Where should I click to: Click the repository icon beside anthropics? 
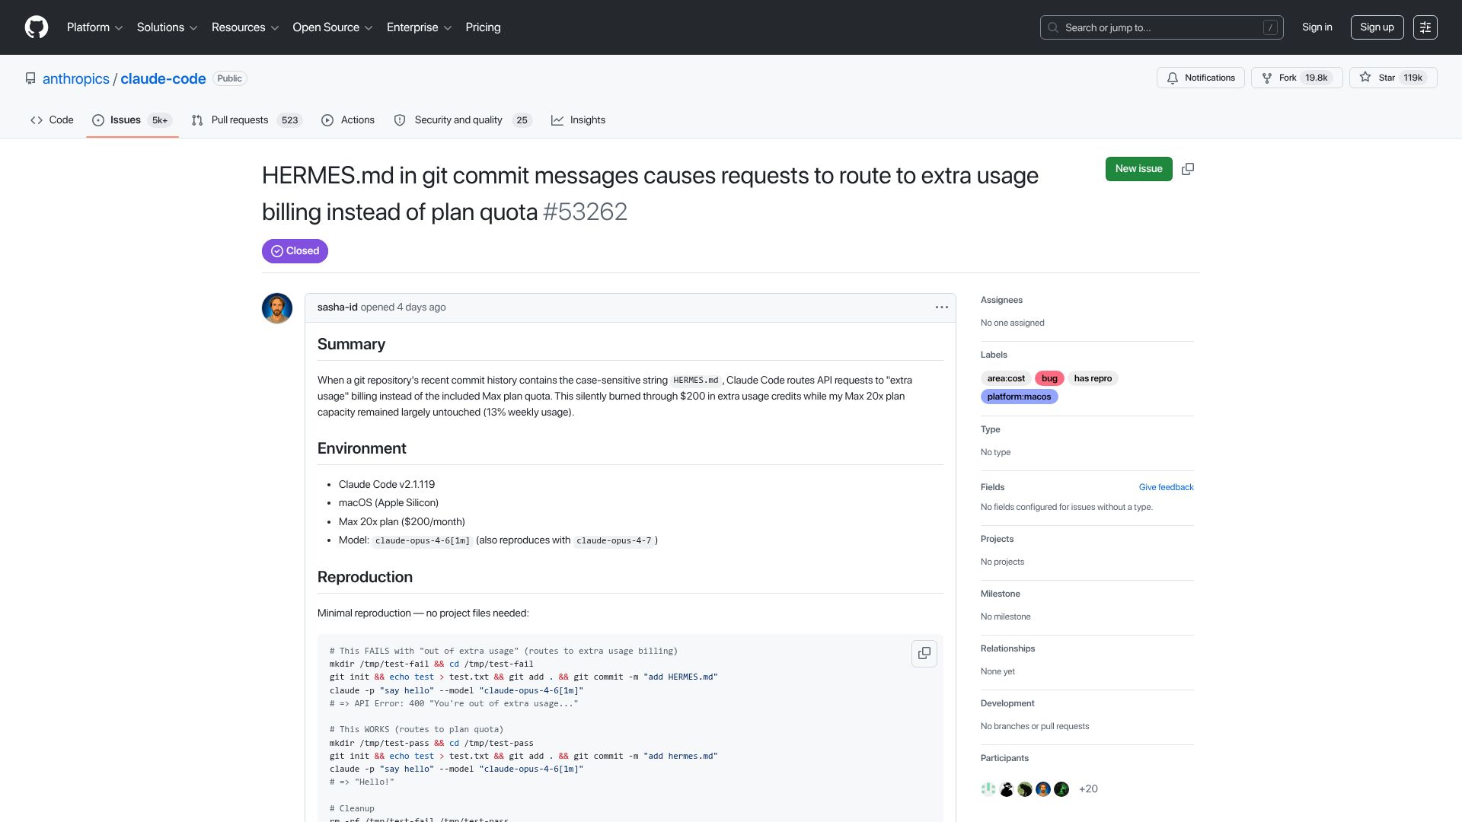(30, 78)
